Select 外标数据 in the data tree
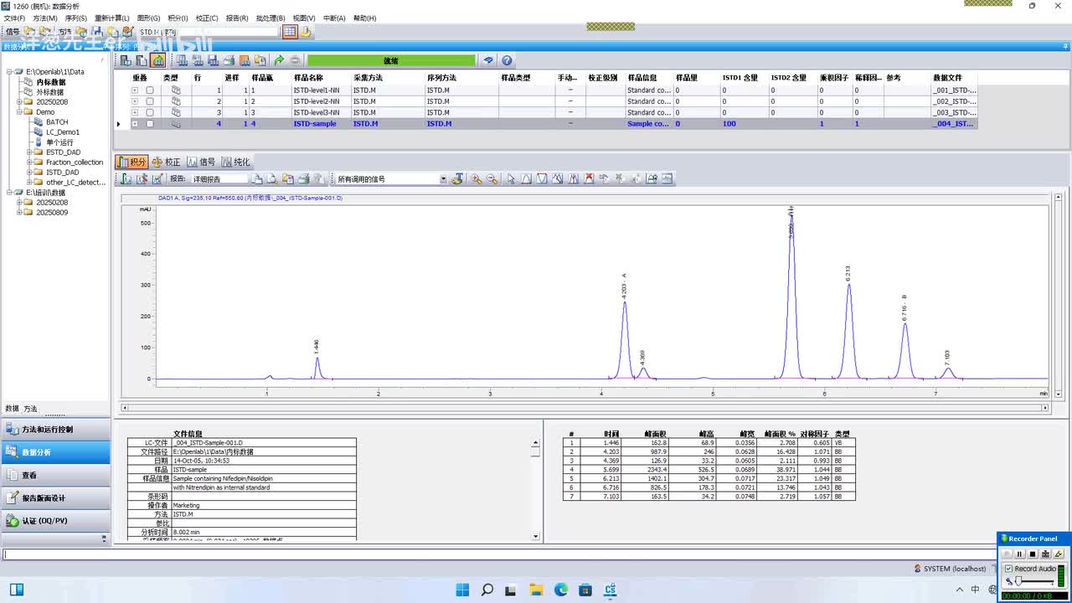Viewport: 1072px width, 603px height. pos(49,92)
